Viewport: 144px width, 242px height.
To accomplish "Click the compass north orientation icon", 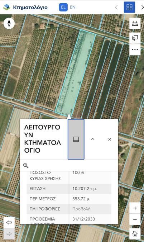I will 9,23.
